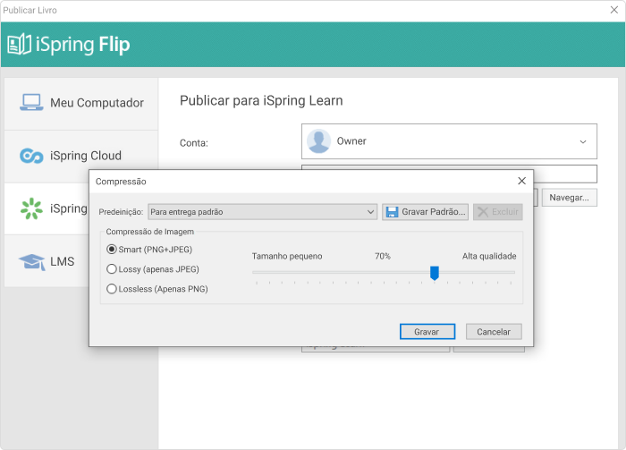Switch to Meu Computador tab

pos(81,103)
